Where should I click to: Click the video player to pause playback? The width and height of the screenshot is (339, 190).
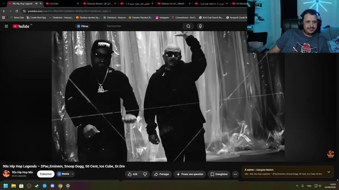pyautogui.click(x=168, y=96)
